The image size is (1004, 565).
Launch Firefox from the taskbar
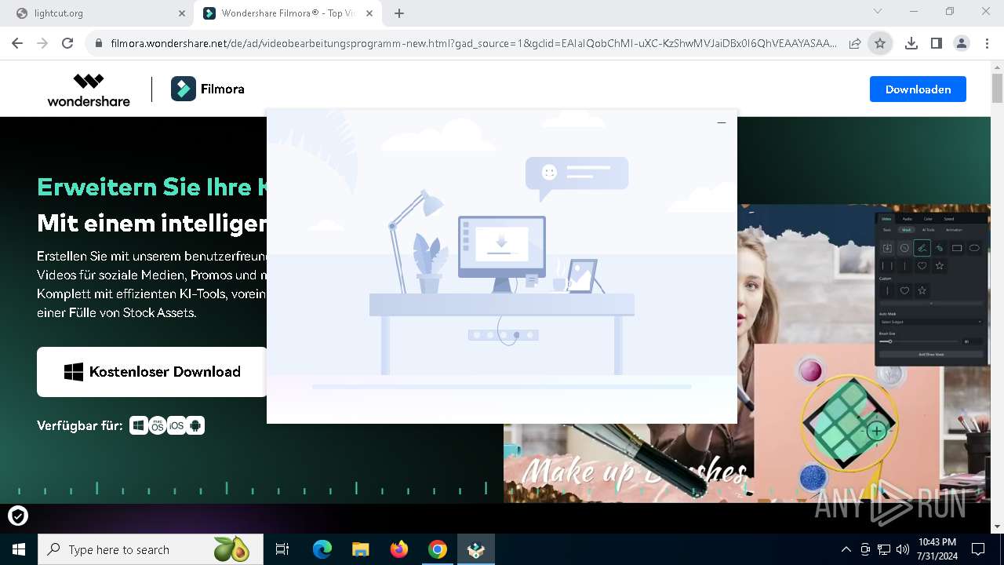click(x=399, y=549)
